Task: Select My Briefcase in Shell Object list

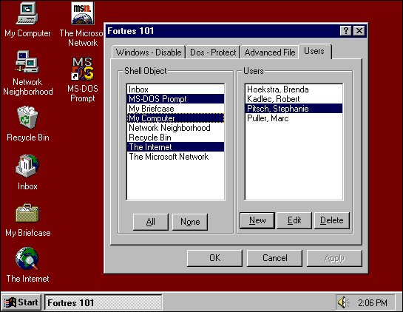Action: coord(175,109)
